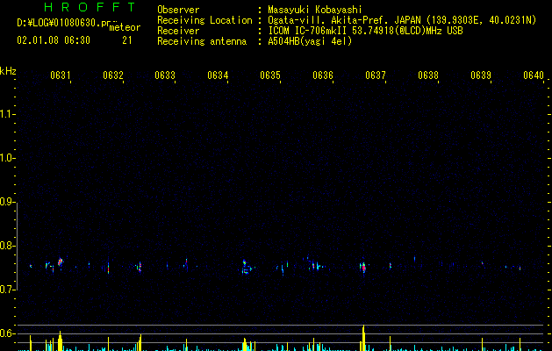The width and height of the screenshot is (552, 351).
Task: Click the 0.7 kHz axis label
Action: [7, 290]
